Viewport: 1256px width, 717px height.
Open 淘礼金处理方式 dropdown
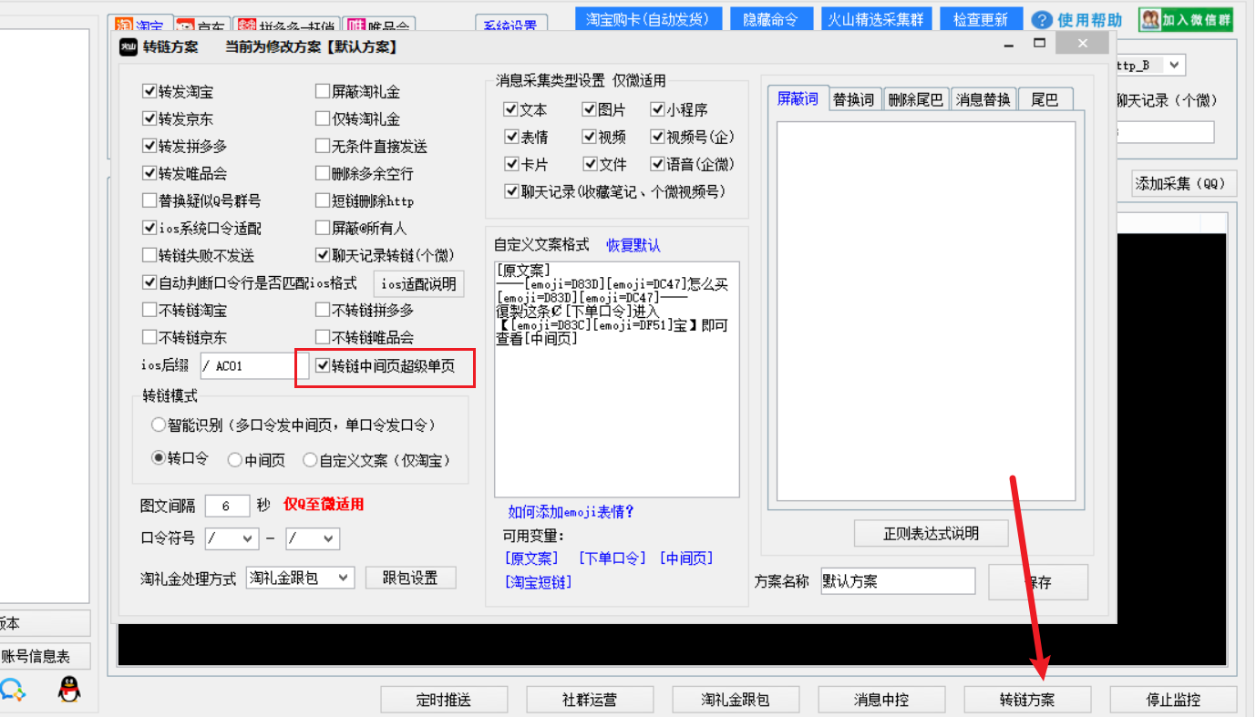pyautogui.click(x=300, y=578)
